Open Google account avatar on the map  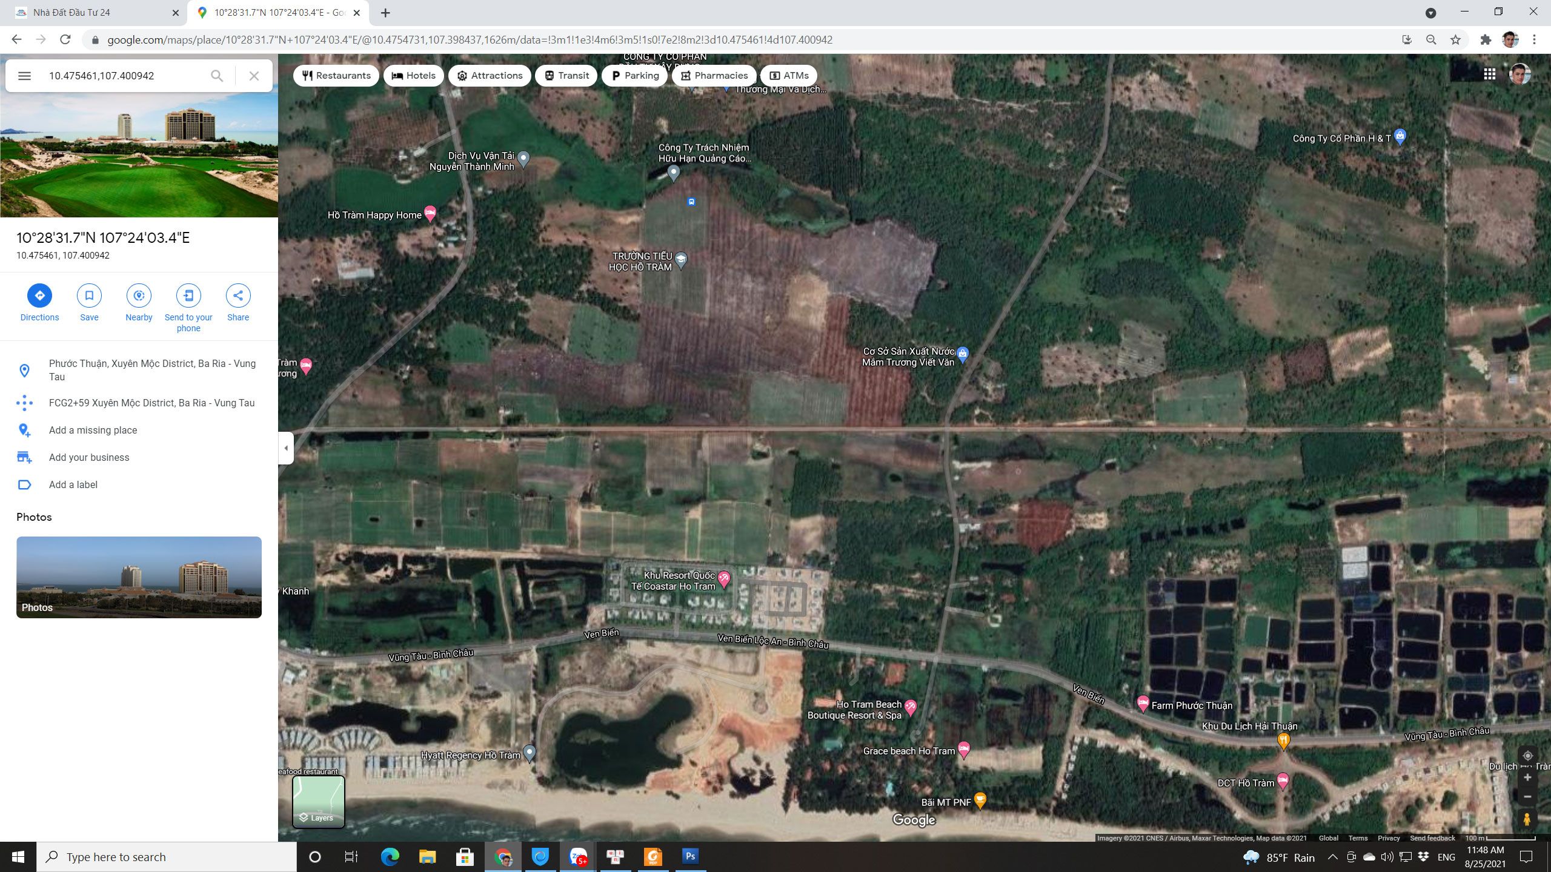coord(1519,74)
